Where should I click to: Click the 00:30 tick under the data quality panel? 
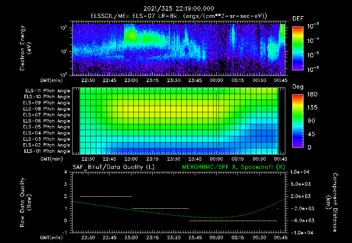point(259,238)
